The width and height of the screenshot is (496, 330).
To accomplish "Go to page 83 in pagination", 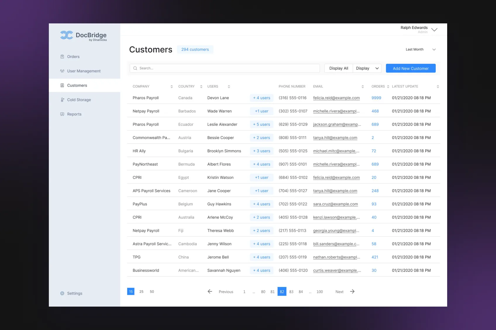I will [x=291, y=292].
